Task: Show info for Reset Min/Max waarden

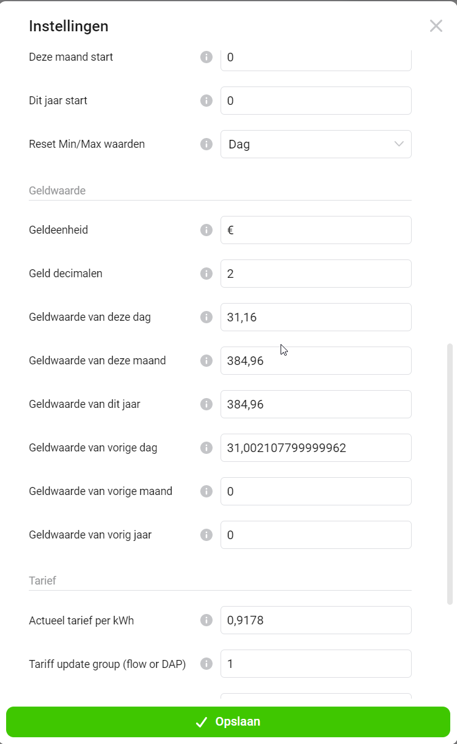Action: [x=206, y=144]
